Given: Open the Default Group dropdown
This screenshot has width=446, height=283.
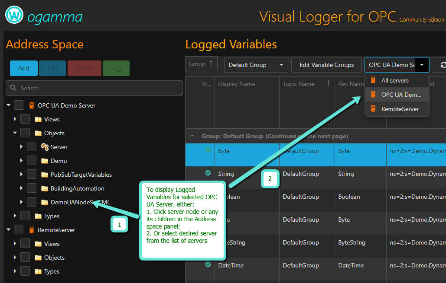Looking at the screenshot, I should [256, 65].
